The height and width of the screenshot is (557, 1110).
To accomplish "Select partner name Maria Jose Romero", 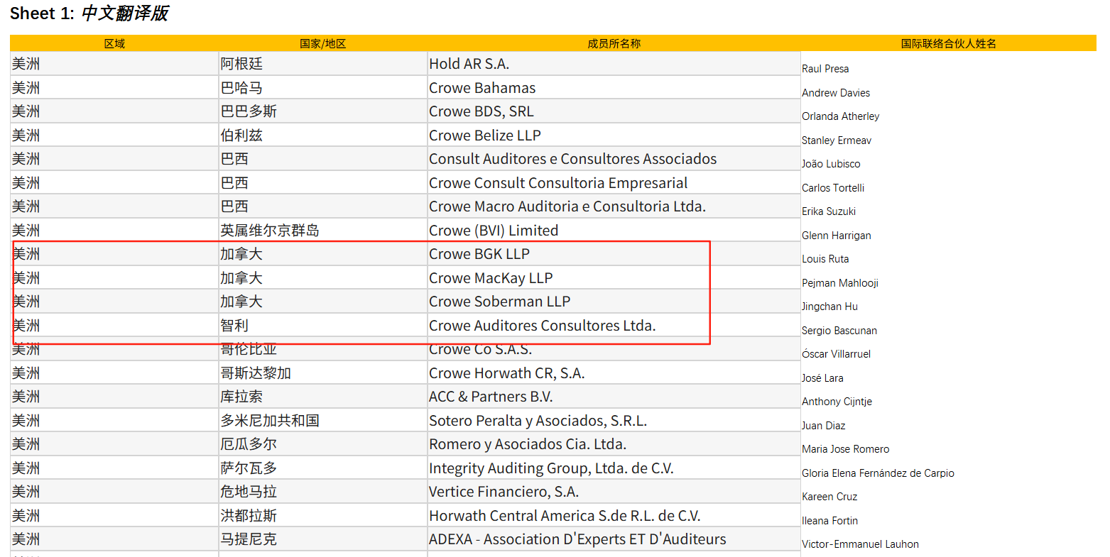I will (x=845, y=449).
